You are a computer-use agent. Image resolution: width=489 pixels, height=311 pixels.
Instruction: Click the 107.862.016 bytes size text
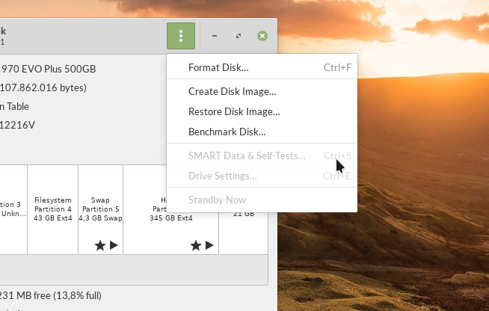click(43, 88)
